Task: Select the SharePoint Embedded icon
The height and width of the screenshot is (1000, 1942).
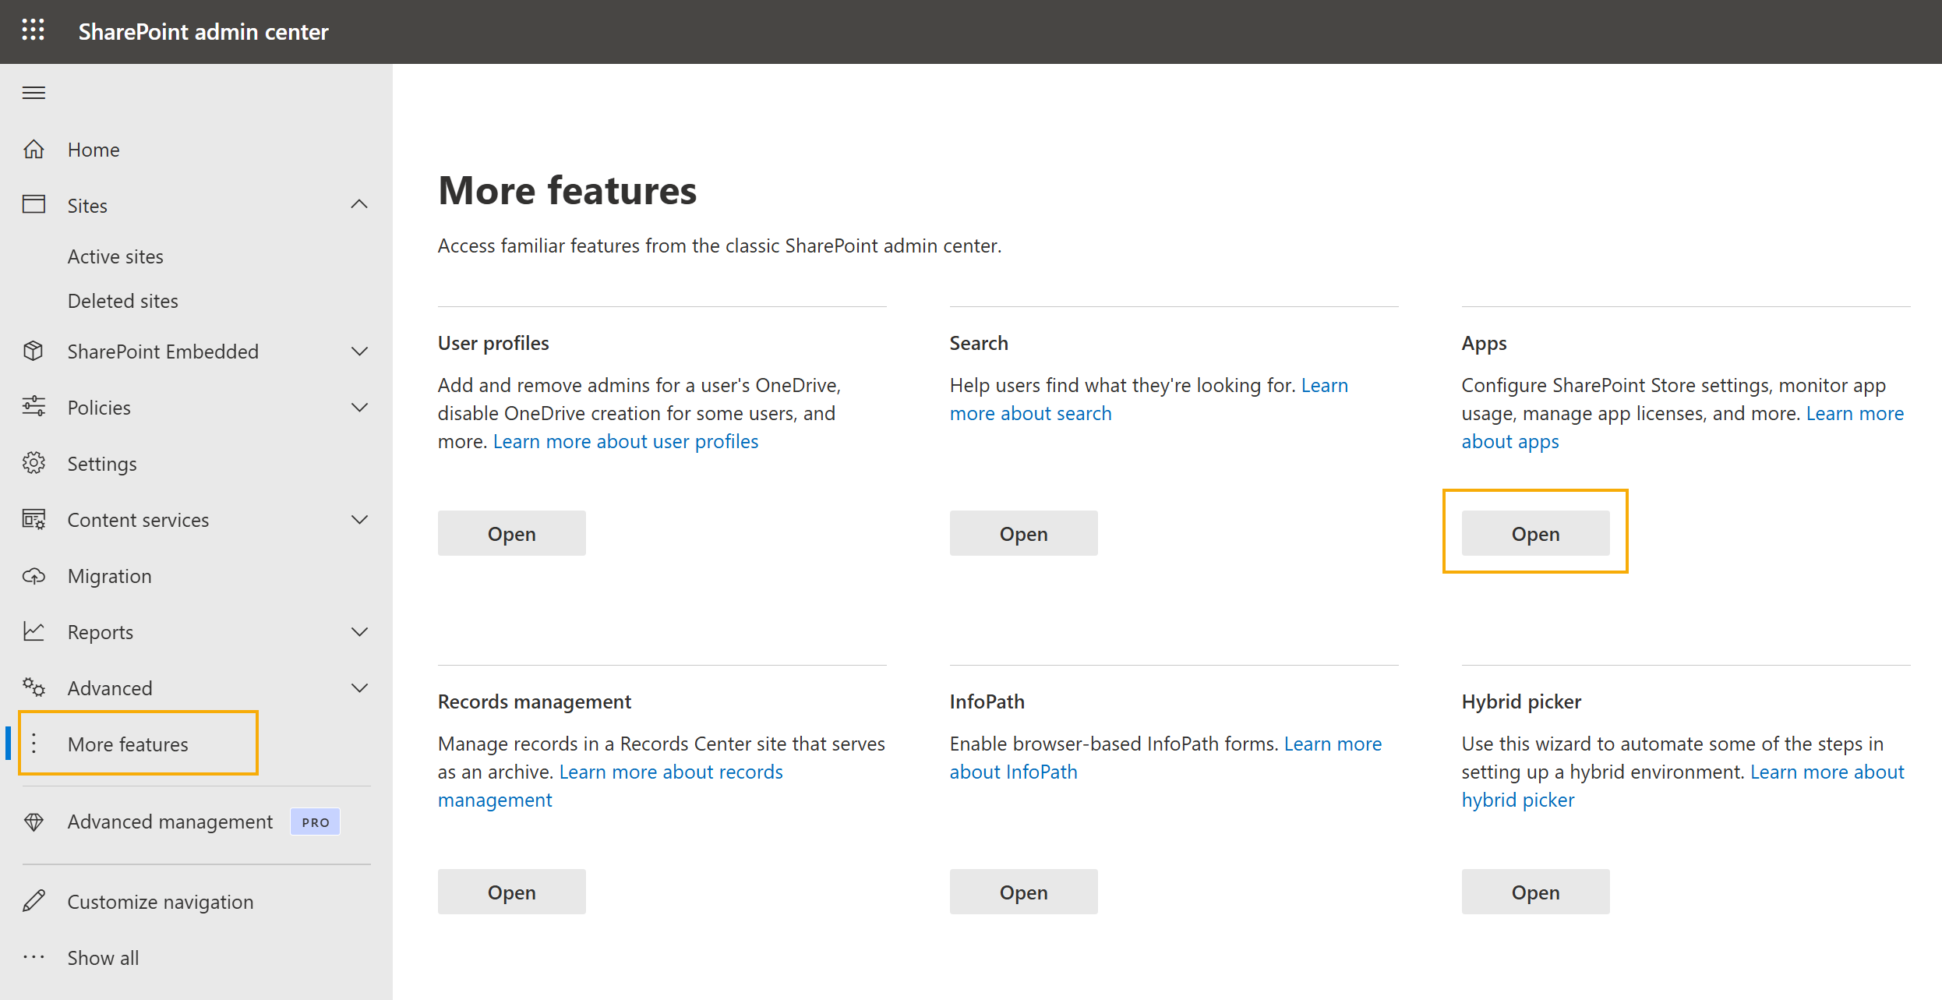Action: (34, 351)
